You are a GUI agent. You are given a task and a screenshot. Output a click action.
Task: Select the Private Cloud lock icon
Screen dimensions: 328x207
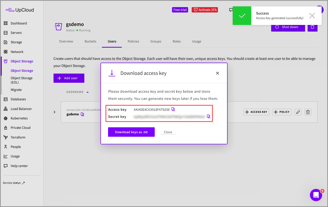tap(6, 128)
